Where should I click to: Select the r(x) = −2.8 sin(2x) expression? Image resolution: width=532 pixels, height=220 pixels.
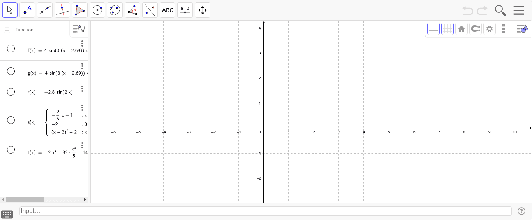click(50, 92)
